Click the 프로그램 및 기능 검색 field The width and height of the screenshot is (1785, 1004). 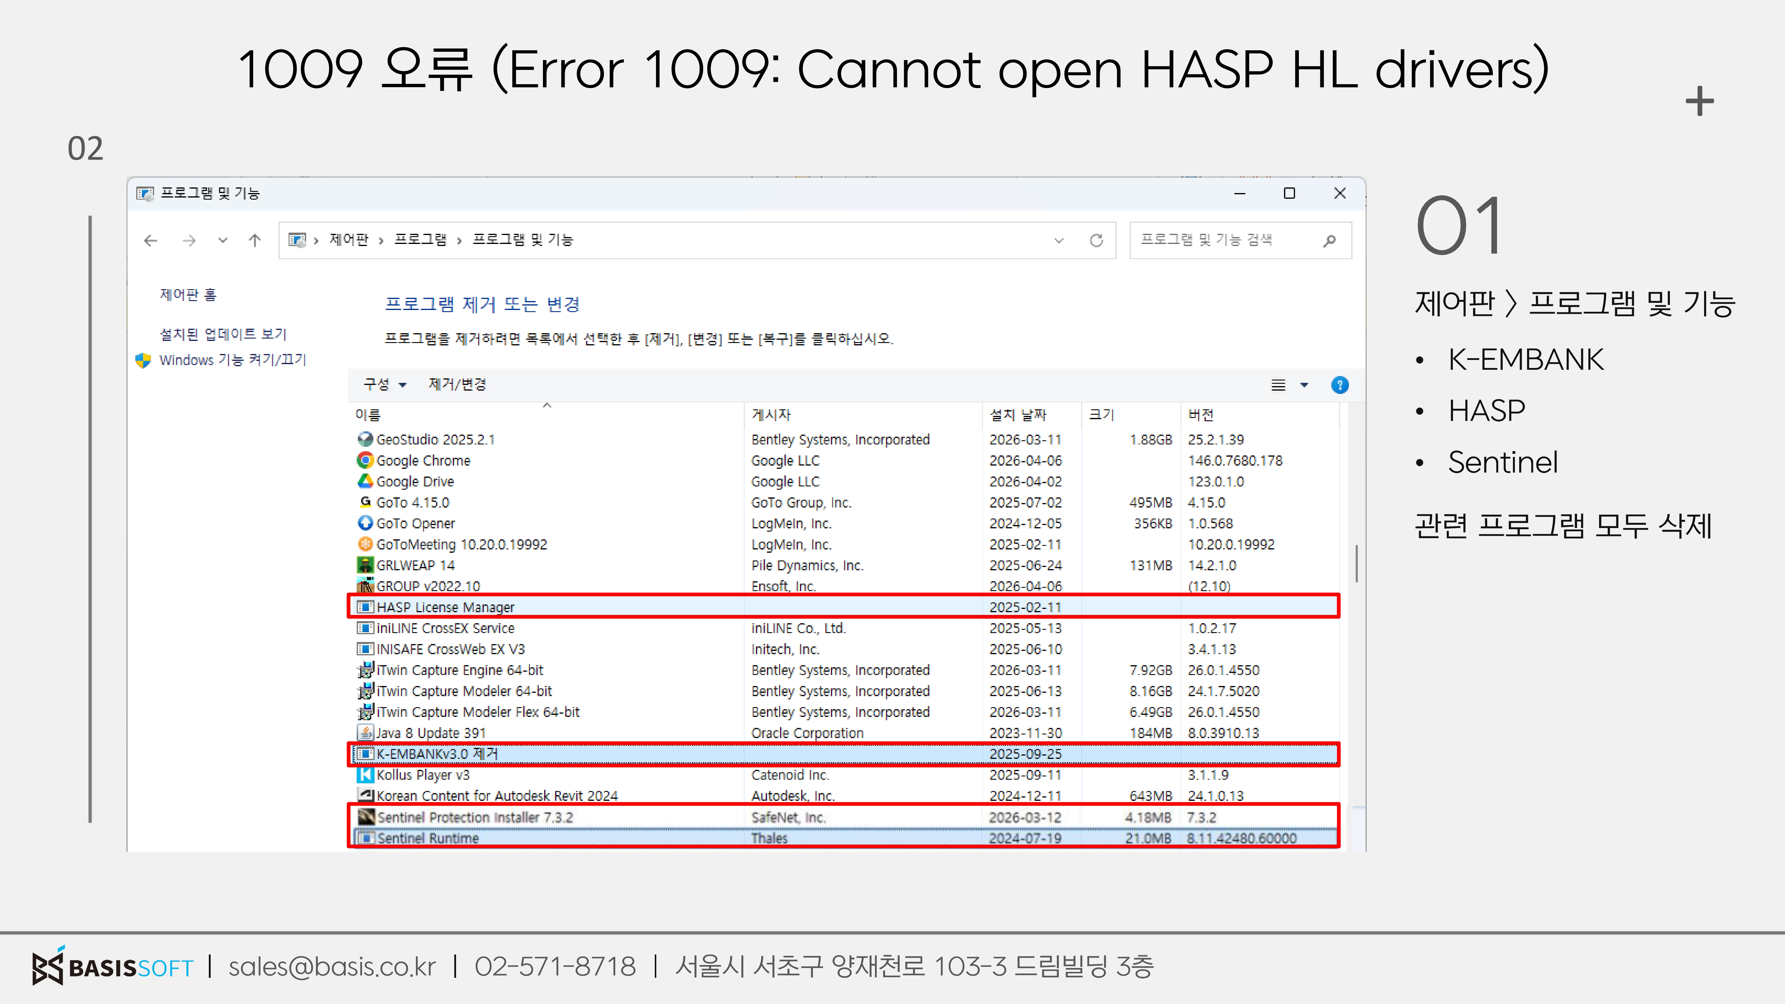tap(1219, 240)
